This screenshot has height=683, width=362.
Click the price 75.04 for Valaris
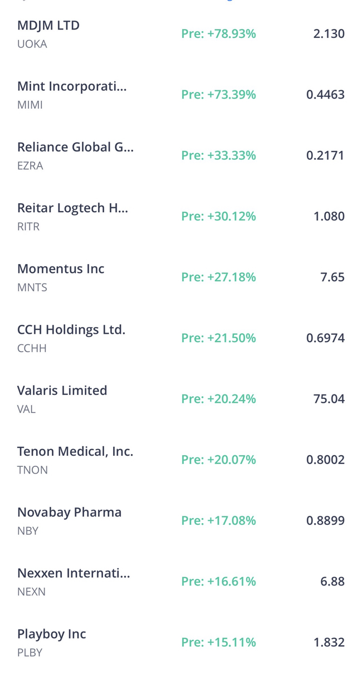point(329,399)
